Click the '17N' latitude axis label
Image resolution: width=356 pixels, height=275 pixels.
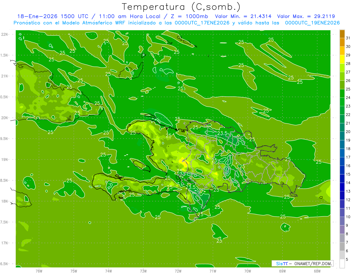click(x=4, y=243)
